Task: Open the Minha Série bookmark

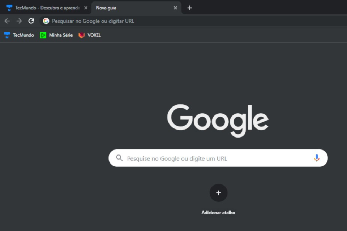Action: (x=56, y=35)
